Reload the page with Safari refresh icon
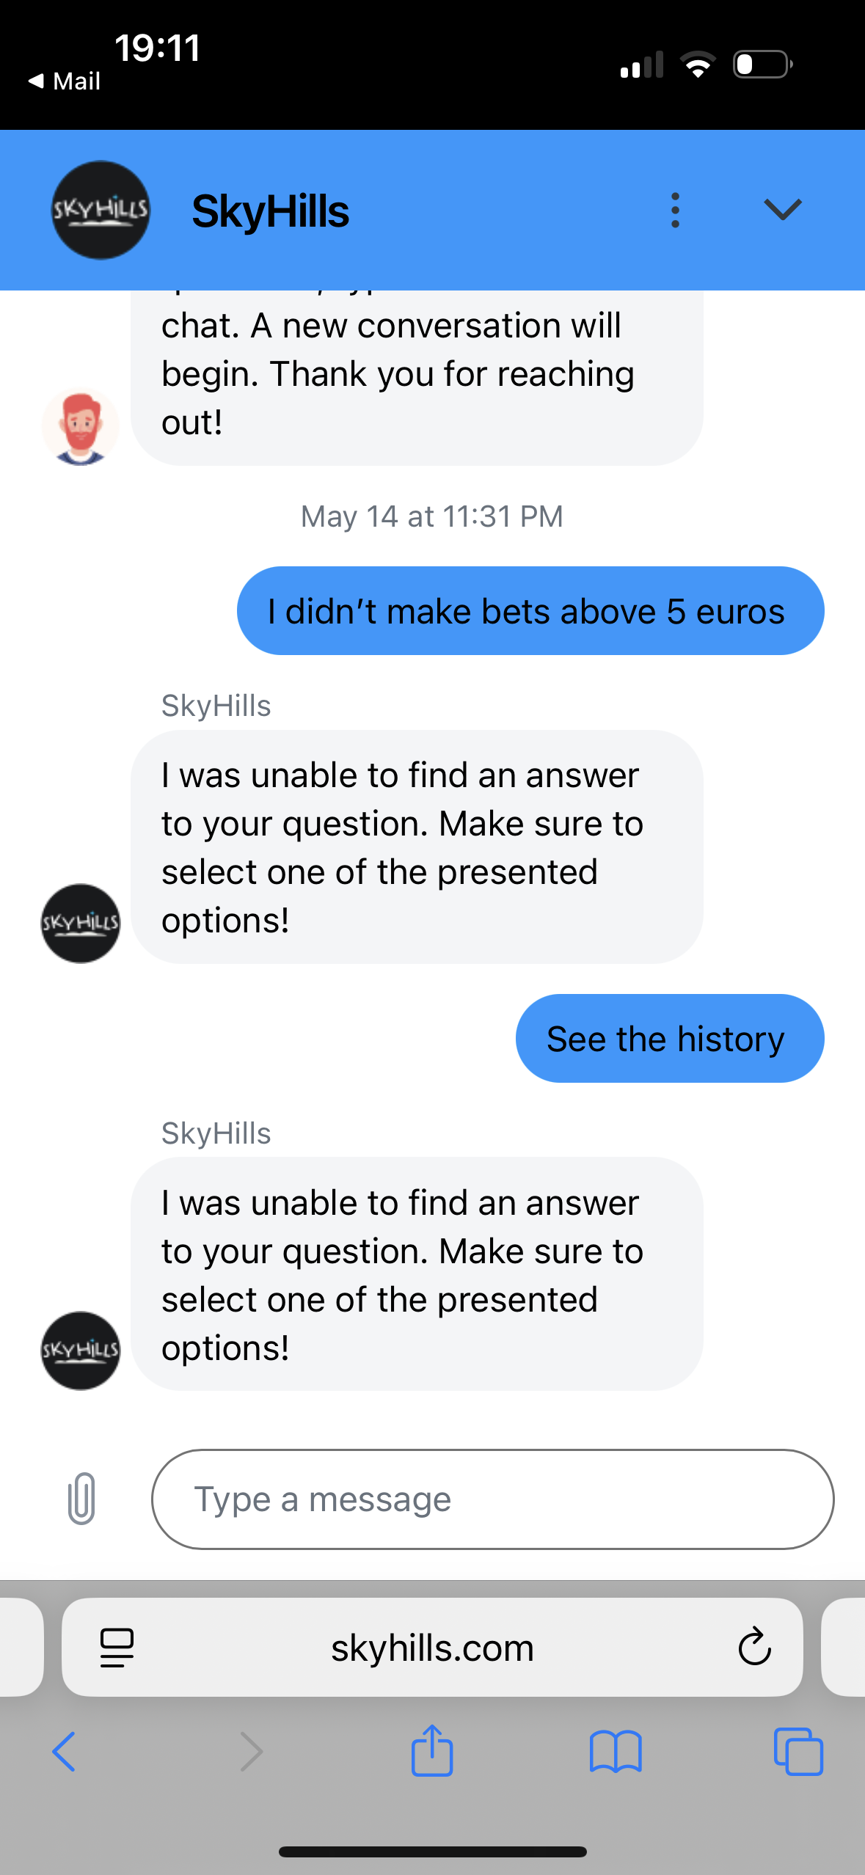This screenshot has height=1875, width=865. [x=754, y=1647]
